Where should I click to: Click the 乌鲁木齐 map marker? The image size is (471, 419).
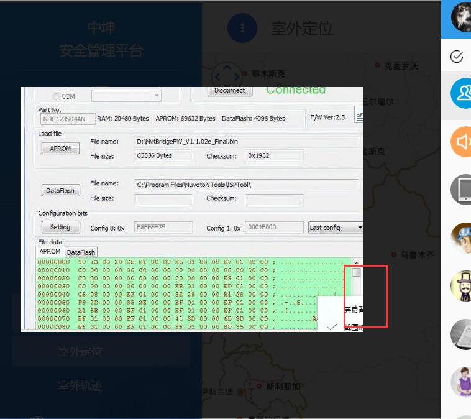(393, 255)
